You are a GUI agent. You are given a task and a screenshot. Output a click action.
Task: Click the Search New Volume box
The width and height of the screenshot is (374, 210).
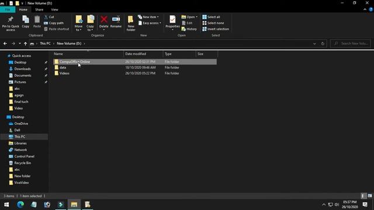(351, 44)
